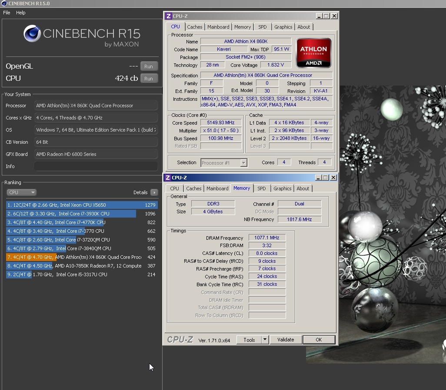Switch to Memory tab in upper CPU-Z window
The width and height of the screenshot is (446, 390).
243,27
